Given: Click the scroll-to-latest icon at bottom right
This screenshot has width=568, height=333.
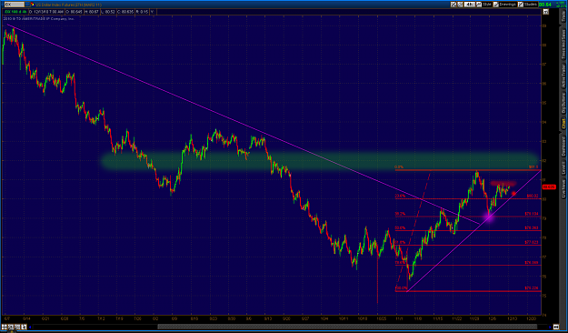Looking at the screenshot, I should pyautogui.click(x=556, y=327).
